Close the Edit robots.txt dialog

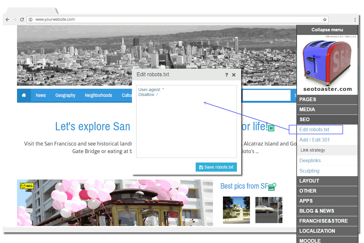pyautogui.click(x=234, y=75)
